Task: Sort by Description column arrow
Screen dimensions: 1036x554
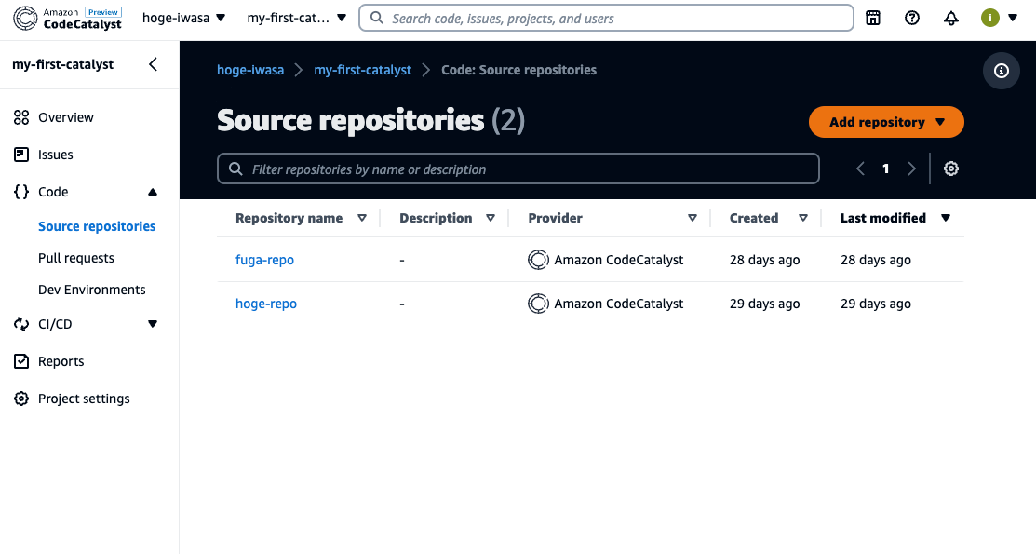Action: click(x=491, y=218)
